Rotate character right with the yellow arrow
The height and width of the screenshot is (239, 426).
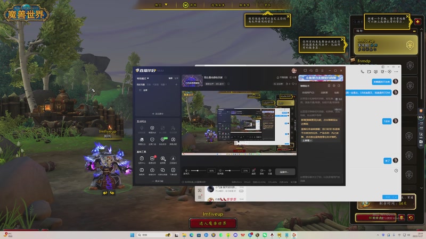pyautogui.click(x=112, y=193)
